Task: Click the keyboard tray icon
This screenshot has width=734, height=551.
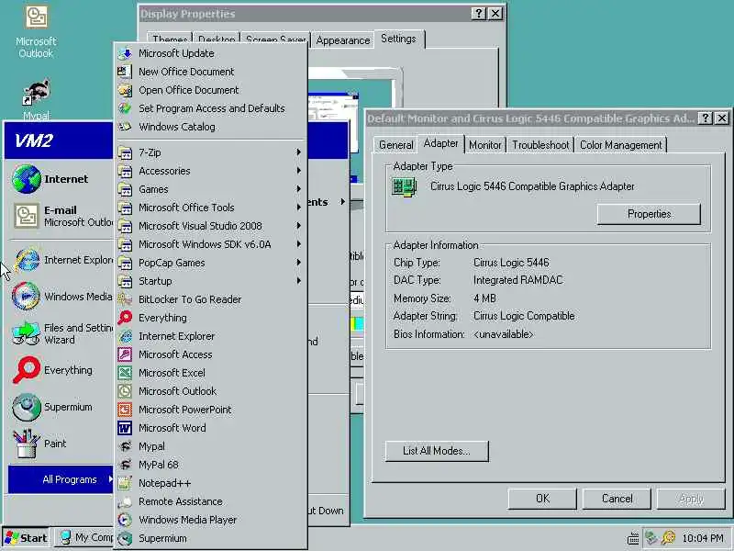Action: 633,538
